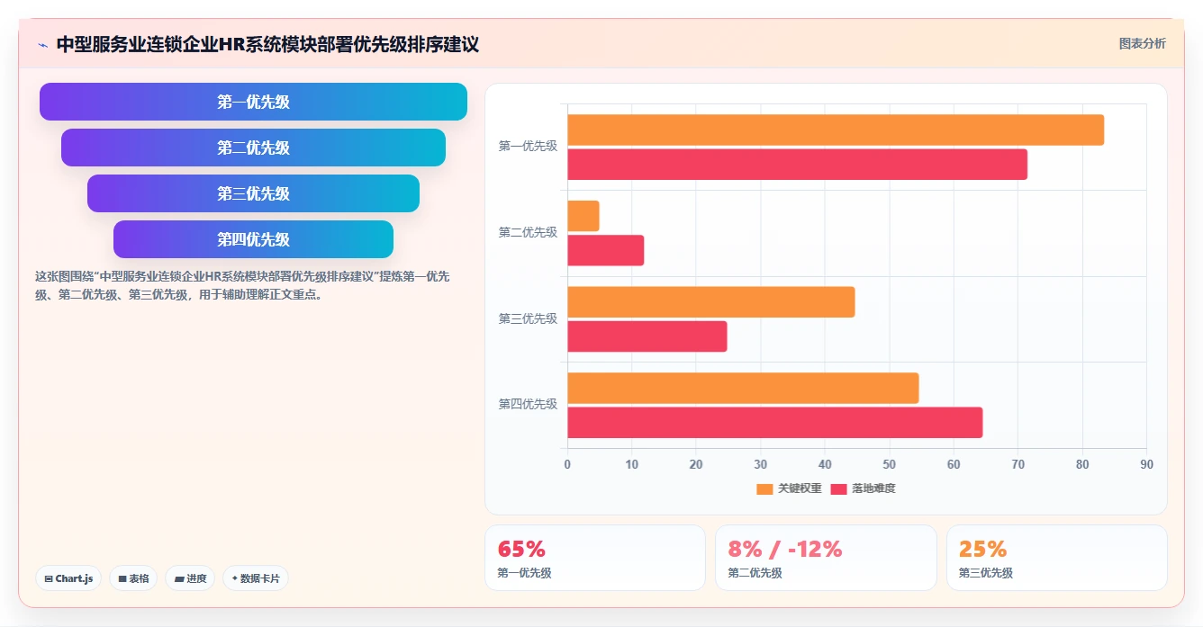
Task: Click the x-axis value 0
Action: point(567,464)
